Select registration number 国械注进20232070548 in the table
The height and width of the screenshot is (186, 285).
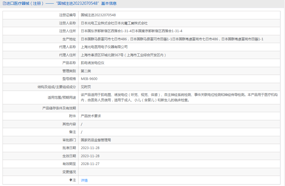98,15
